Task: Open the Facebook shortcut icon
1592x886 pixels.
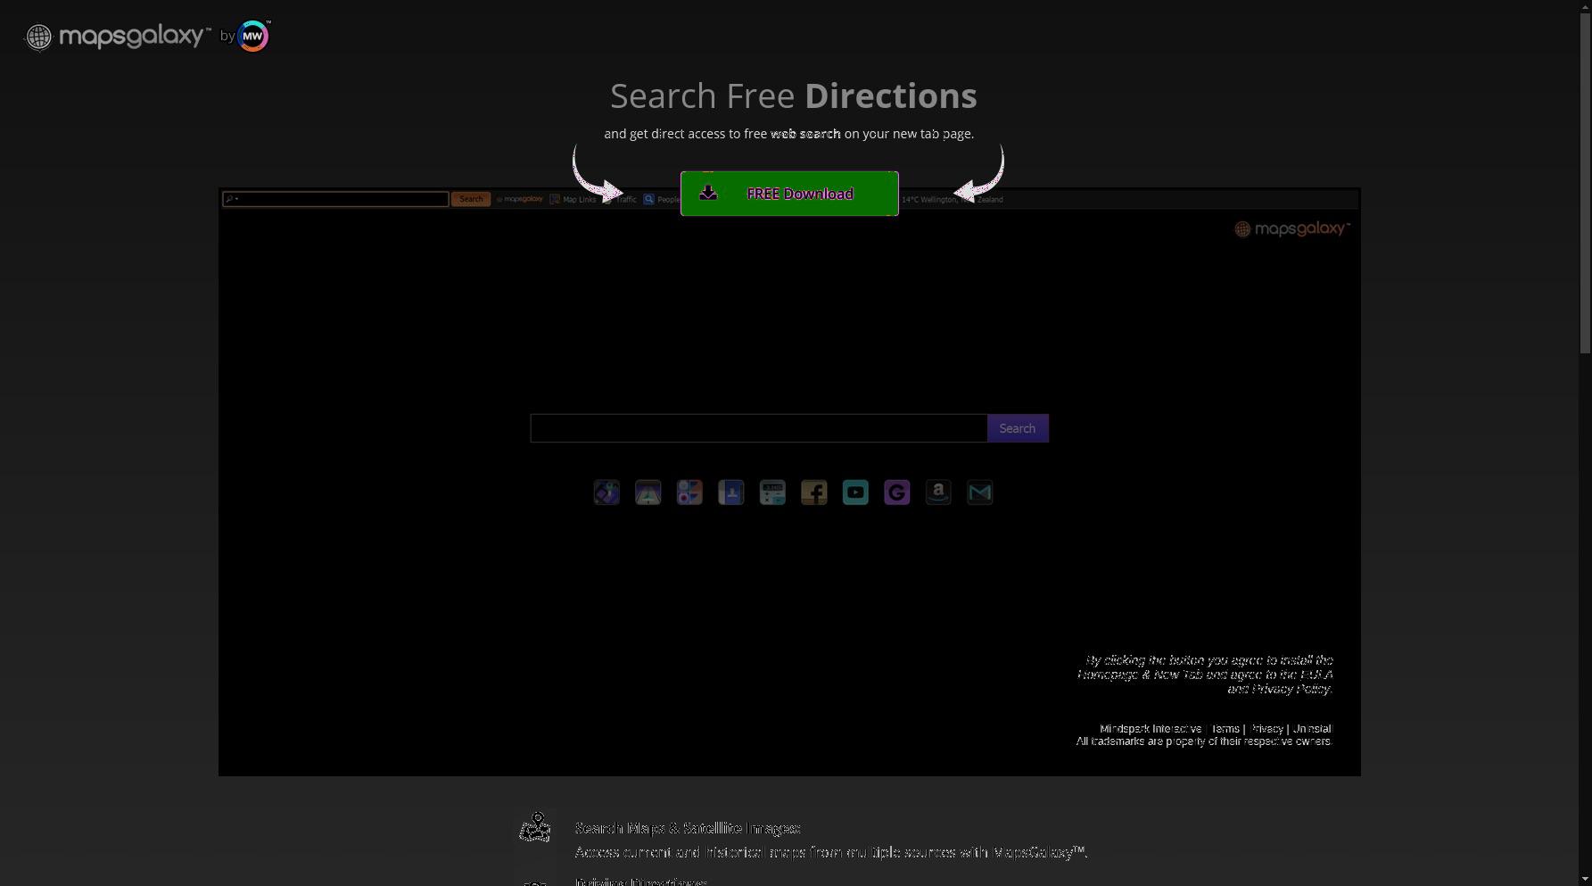Action: (814, 493)
